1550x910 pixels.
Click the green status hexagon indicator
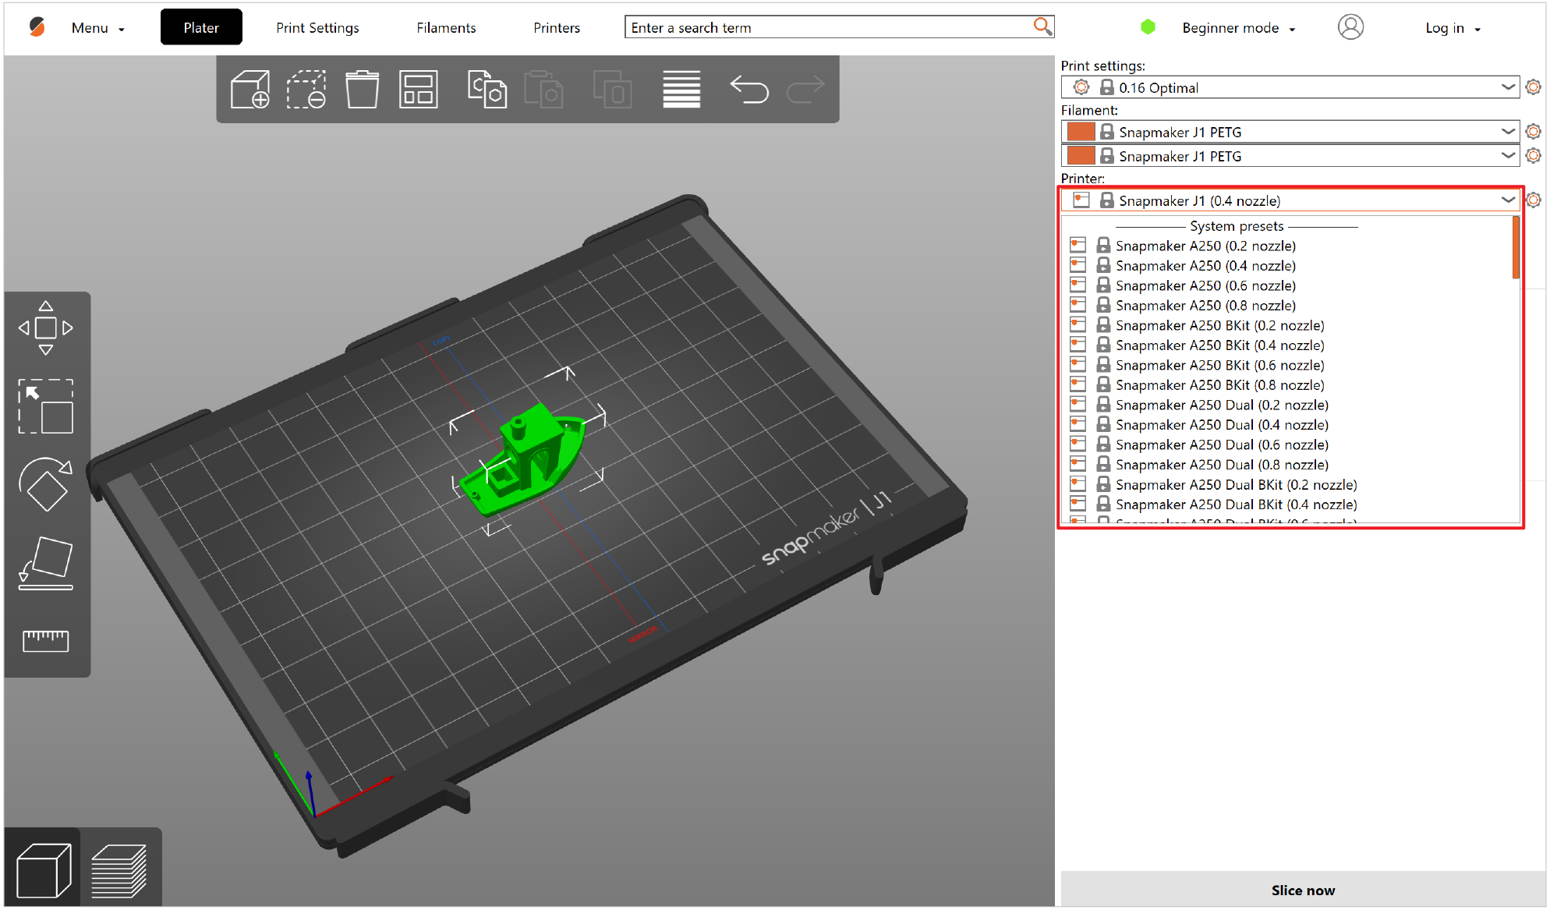point(1148,27)
